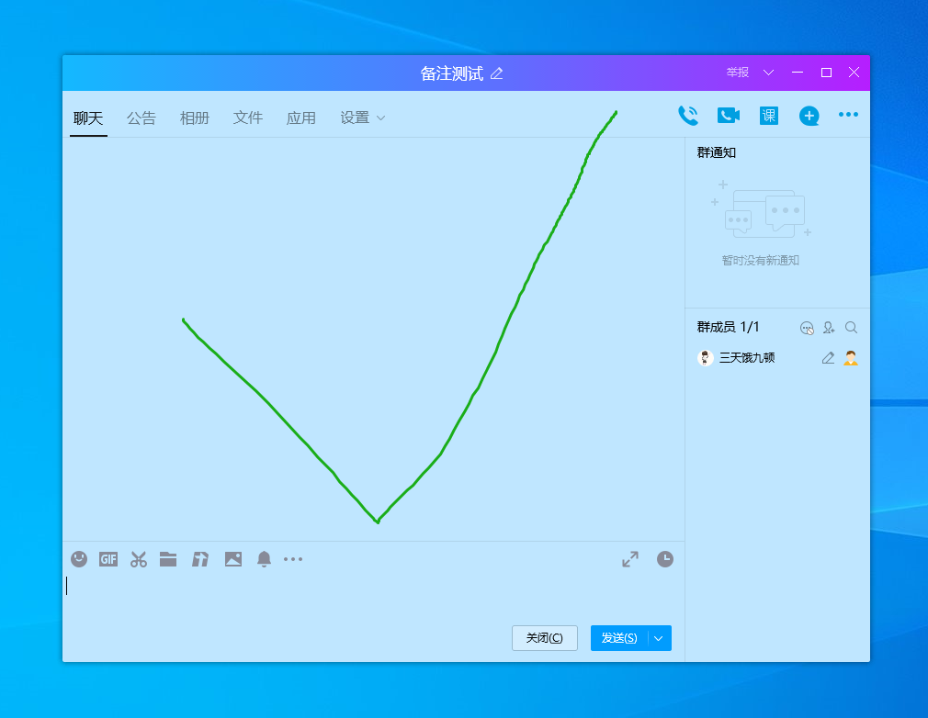
Task: Send a picture via image icon
Action: 233,559
